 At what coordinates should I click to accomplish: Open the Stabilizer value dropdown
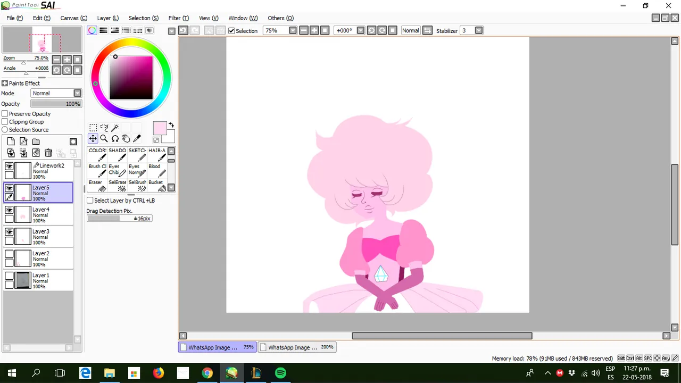tap(479, 30)
